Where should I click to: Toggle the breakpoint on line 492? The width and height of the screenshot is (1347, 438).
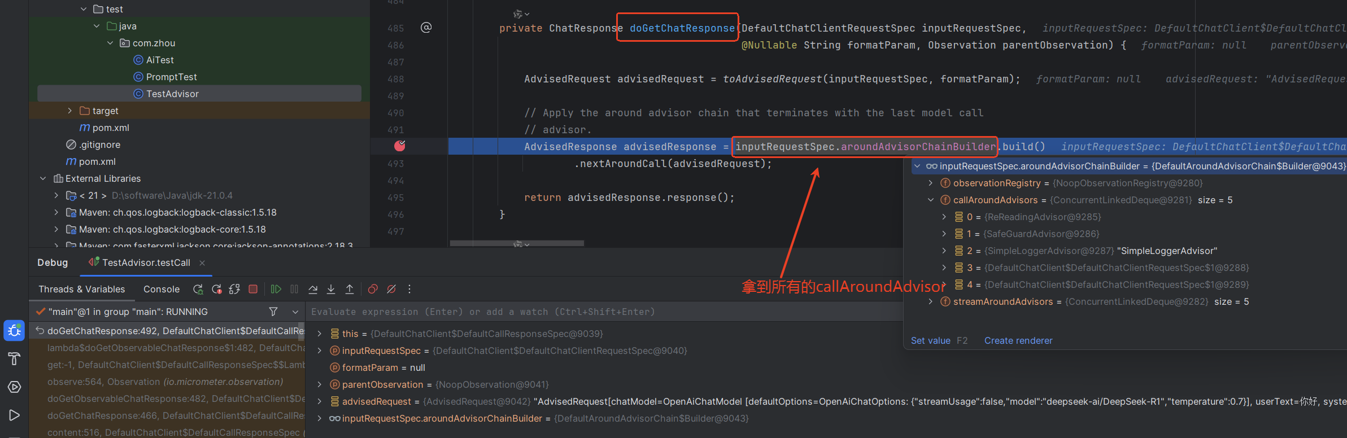[400, 146]
